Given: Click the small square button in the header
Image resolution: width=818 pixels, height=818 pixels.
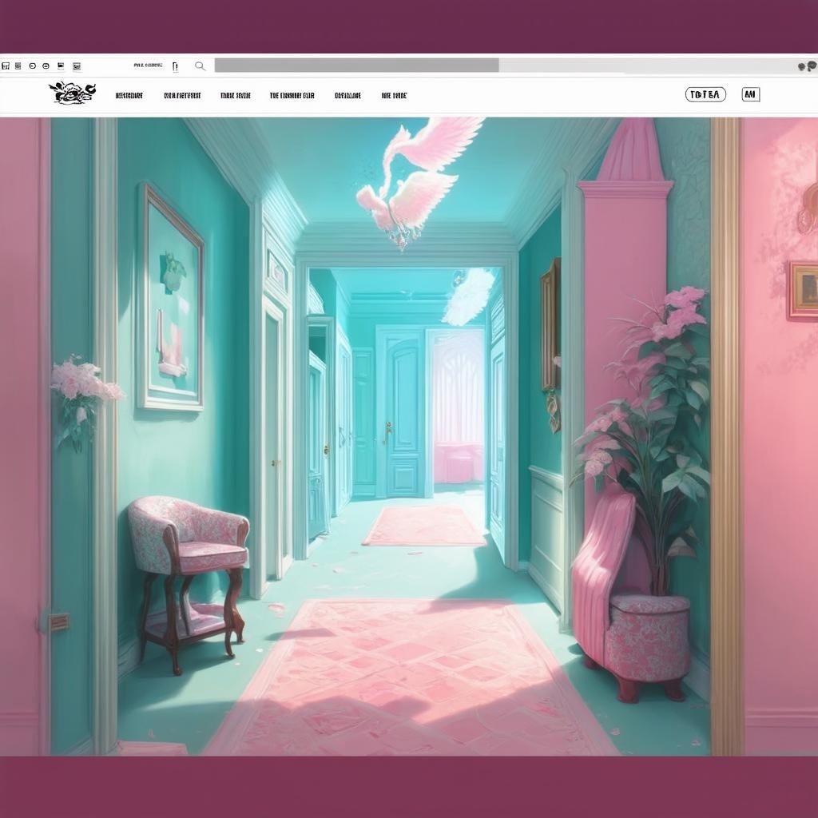Looking at the screenshot, I should 750,94.
